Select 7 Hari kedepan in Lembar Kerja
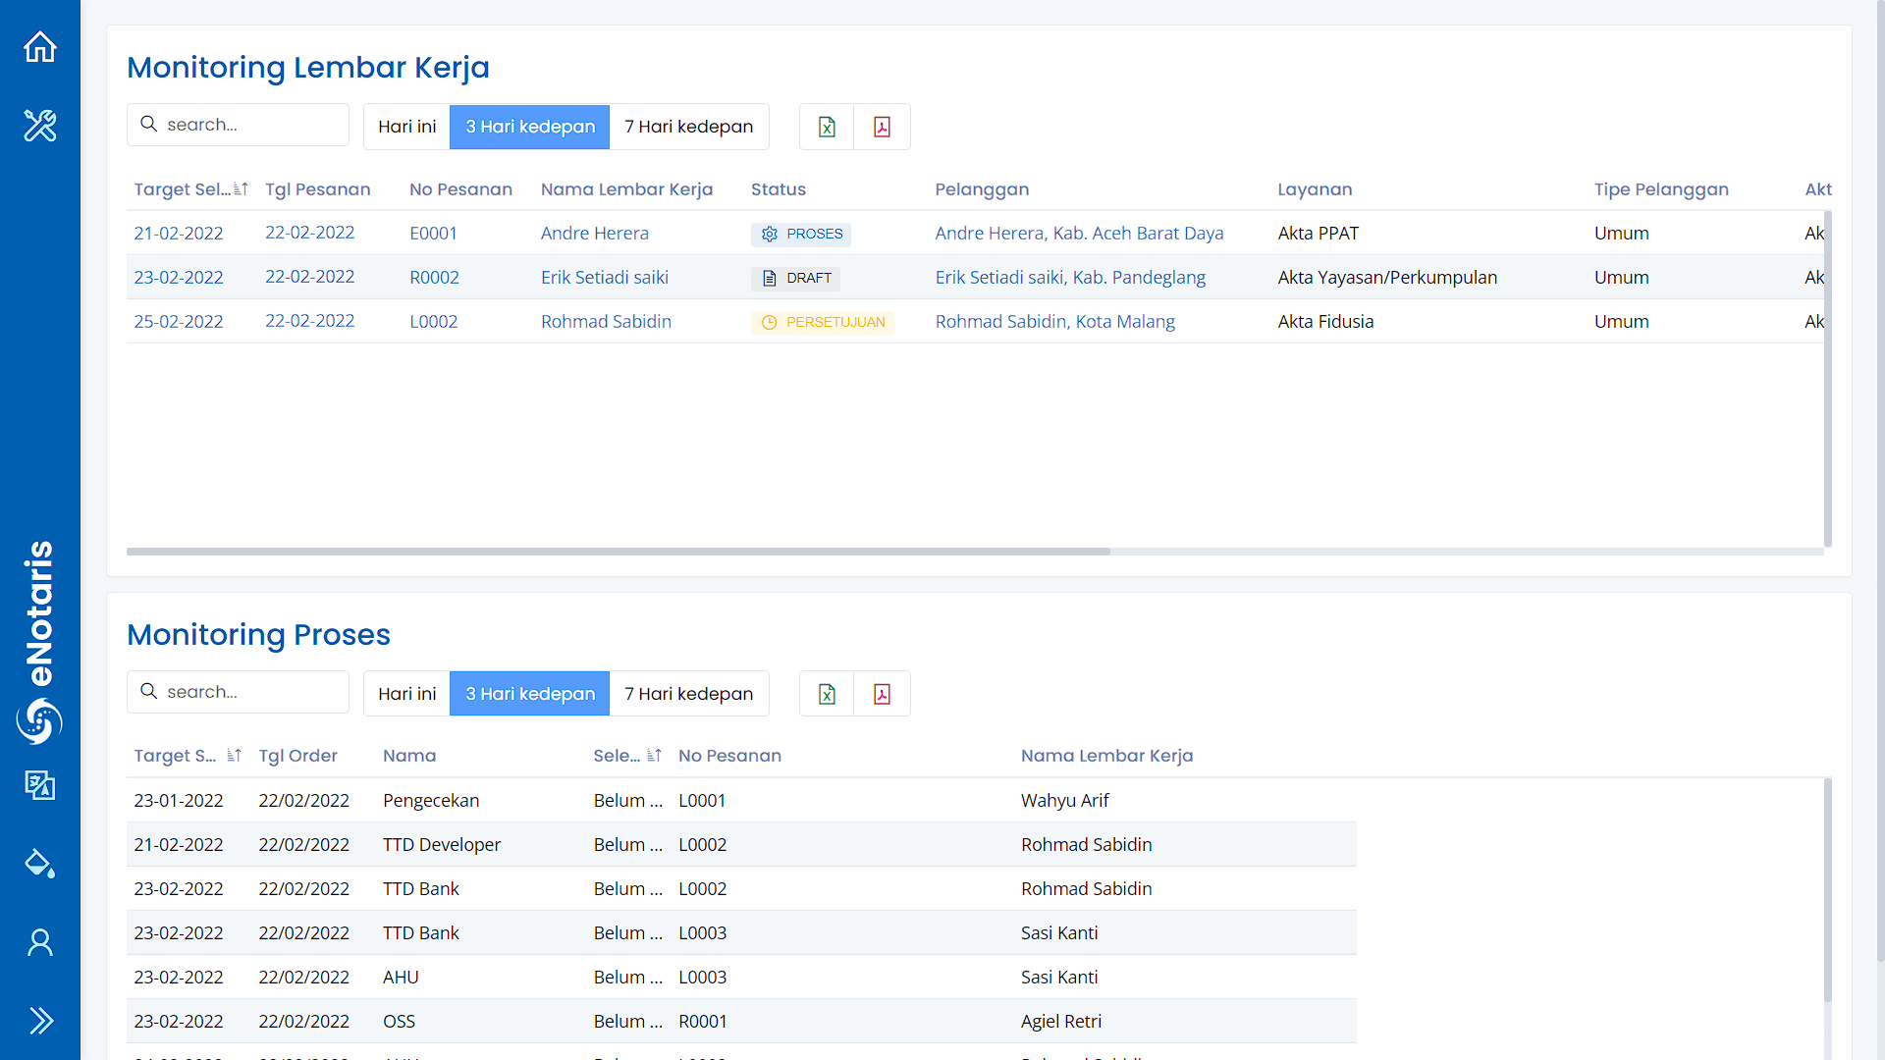Screen dimensions: 1885x1060 pyautogui.click(x=689, y=127)
